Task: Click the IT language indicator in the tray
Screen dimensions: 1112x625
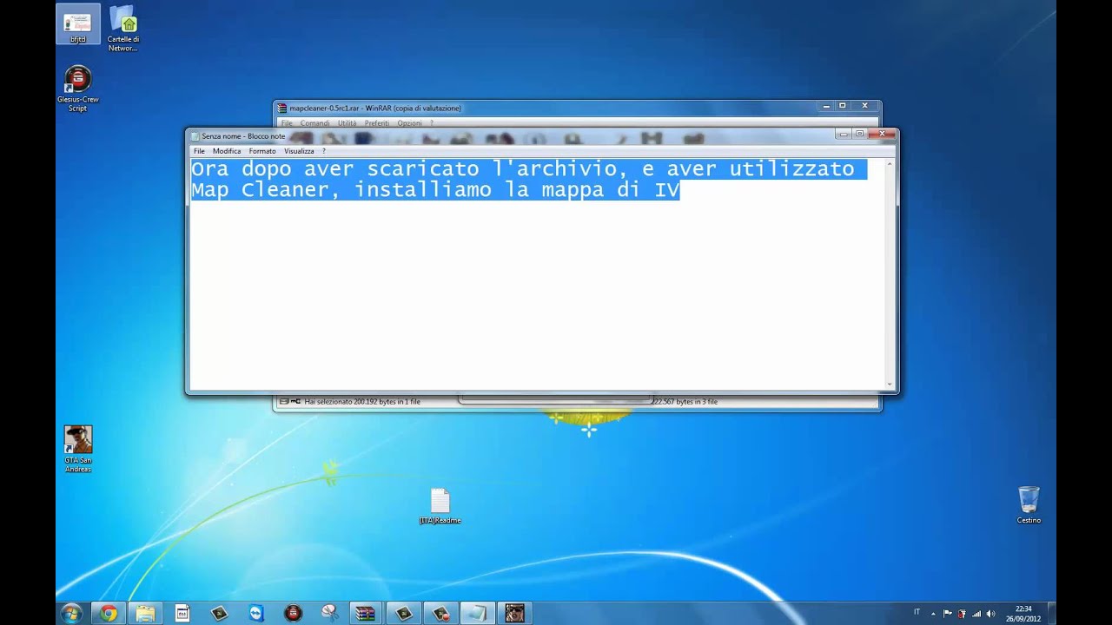Action: coord(917,612)
